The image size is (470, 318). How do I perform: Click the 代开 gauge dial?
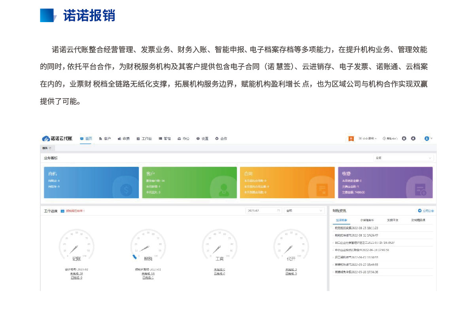(x=291, y=245)
